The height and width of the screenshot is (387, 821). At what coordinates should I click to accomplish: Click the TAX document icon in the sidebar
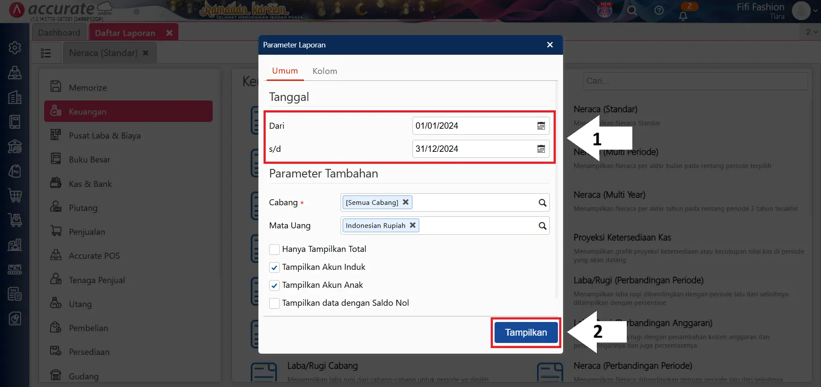coord(15,294)
